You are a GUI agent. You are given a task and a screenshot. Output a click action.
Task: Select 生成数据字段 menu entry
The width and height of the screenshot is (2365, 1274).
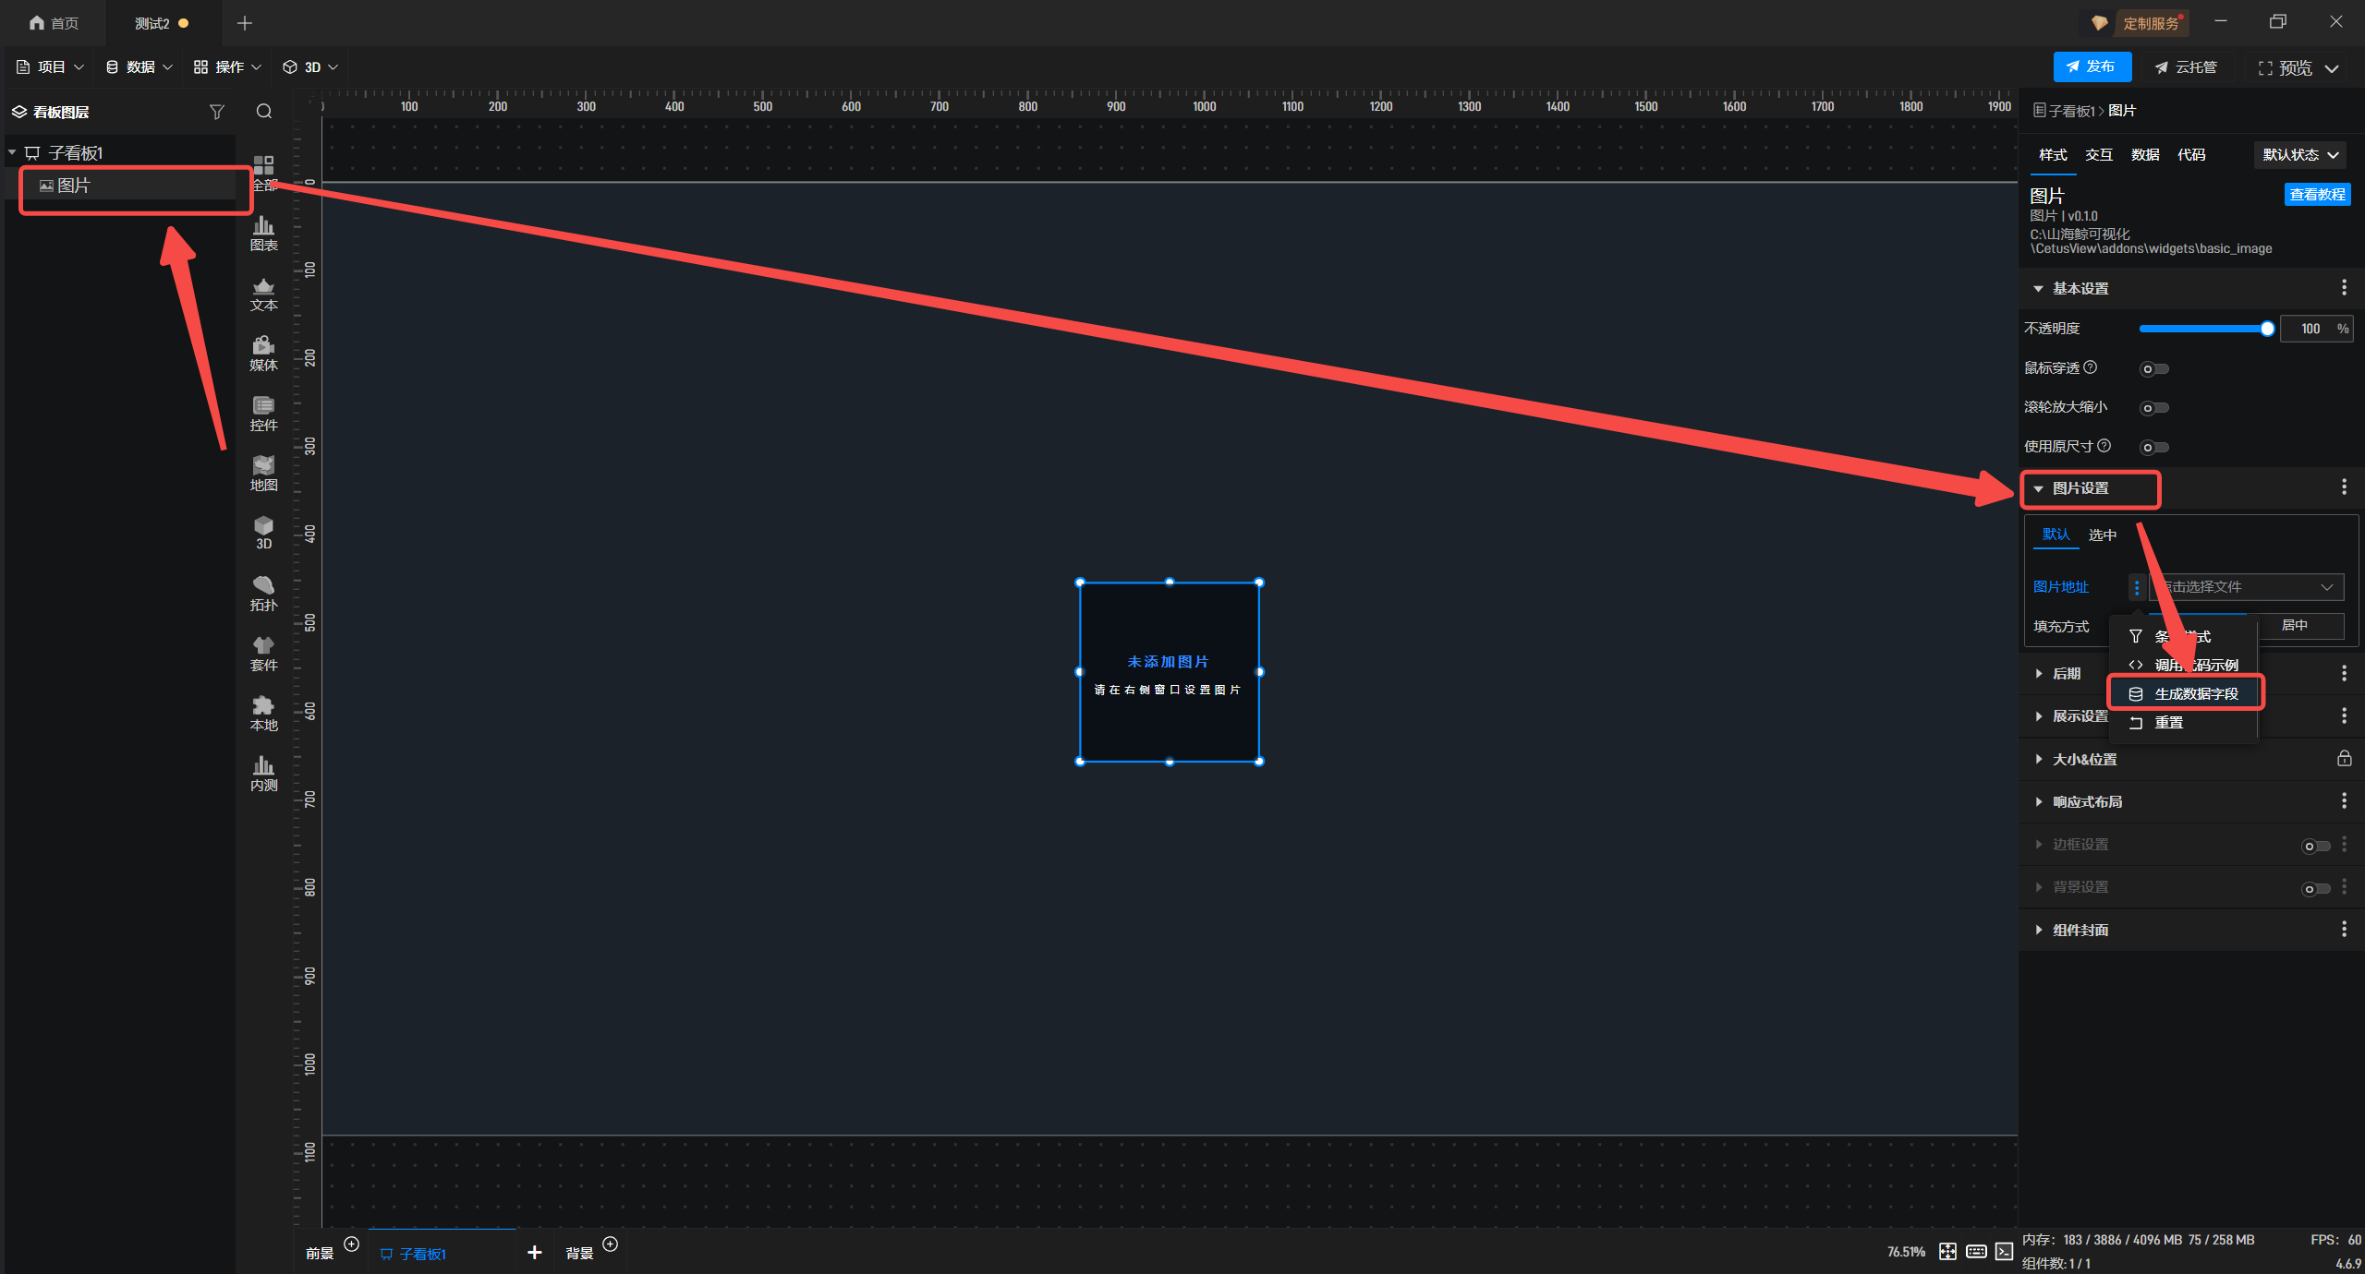[2196, 693]
